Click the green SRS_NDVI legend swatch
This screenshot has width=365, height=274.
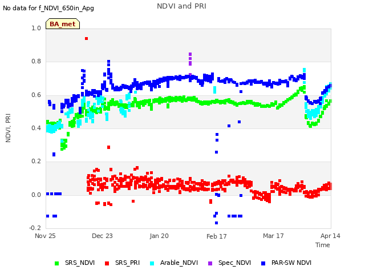click(56, 263)
